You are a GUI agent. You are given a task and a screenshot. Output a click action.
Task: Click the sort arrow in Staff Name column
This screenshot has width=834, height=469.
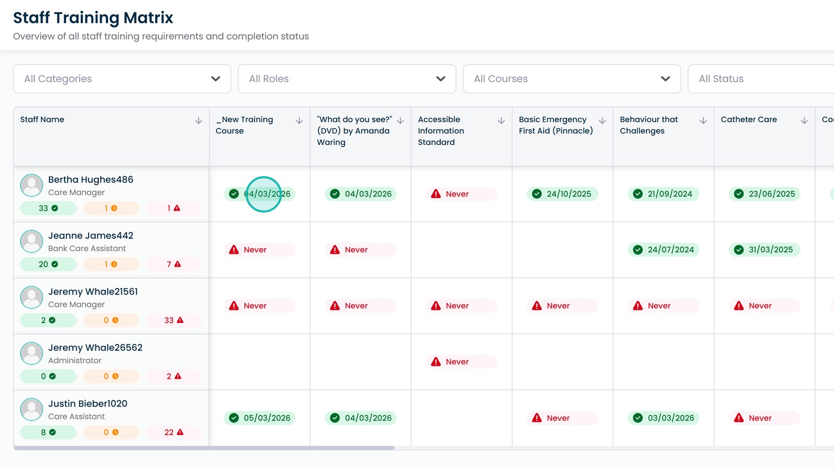coord(199,120)
